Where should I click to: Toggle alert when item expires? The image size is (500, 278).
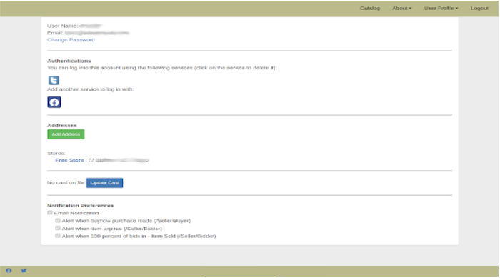click(57, 228)
